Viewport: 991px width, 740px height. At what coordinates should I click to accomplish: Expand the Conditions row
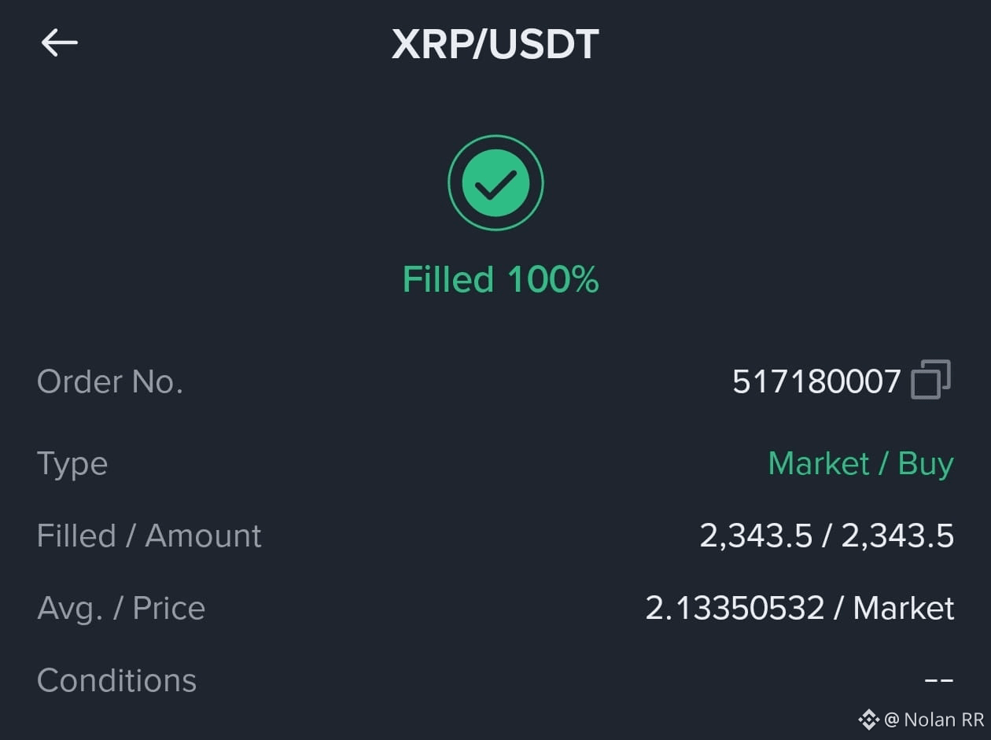click(x=495, y=679)
